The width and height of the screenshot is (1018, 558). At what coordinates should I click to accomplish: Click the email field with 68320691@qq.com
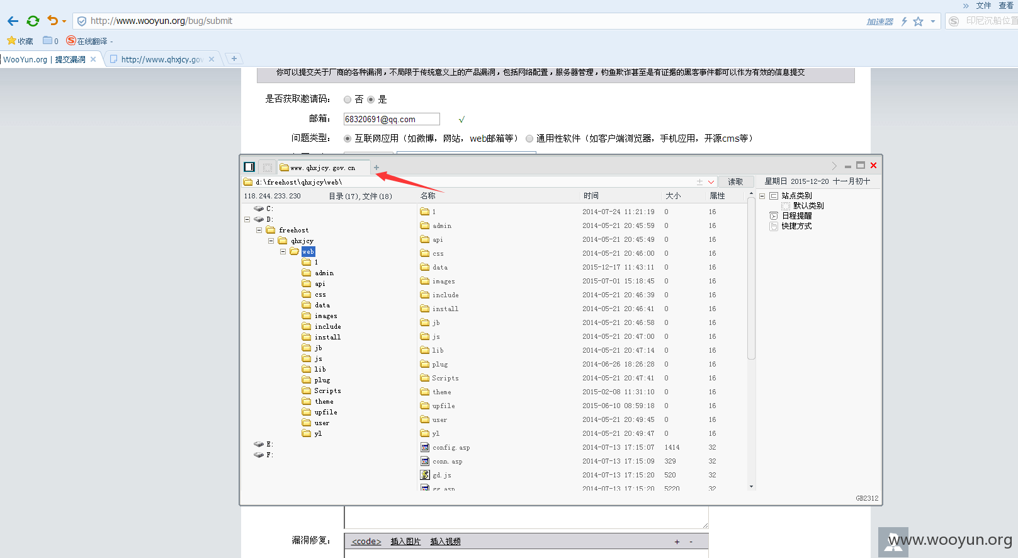coord(392,119)
